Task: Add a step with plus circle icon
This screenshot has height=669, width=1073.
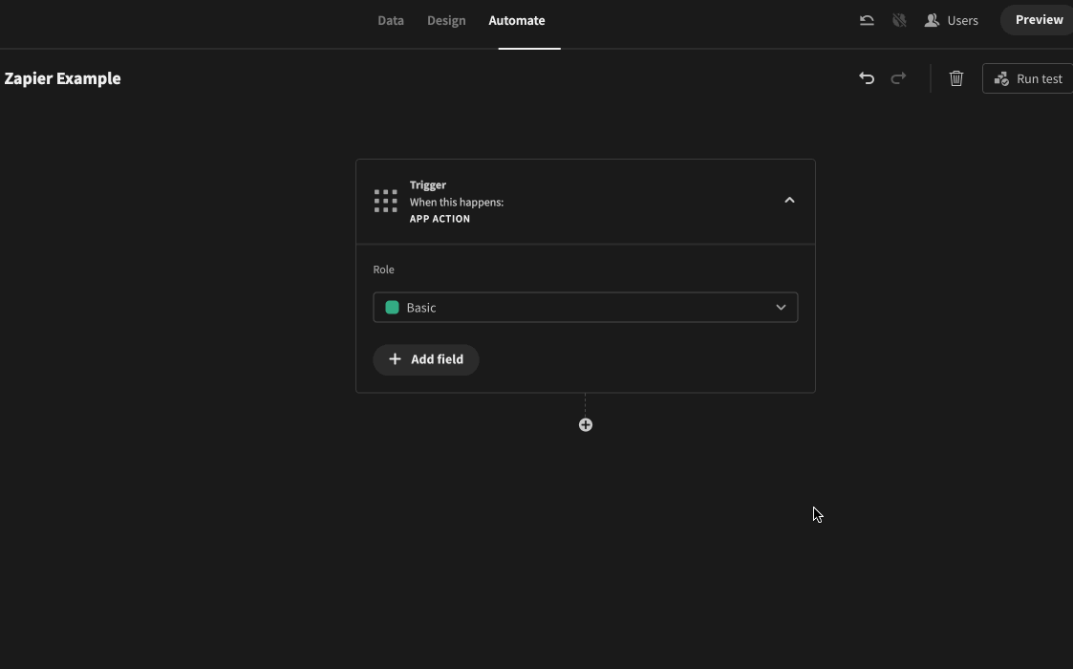Action: pos(585,425)
